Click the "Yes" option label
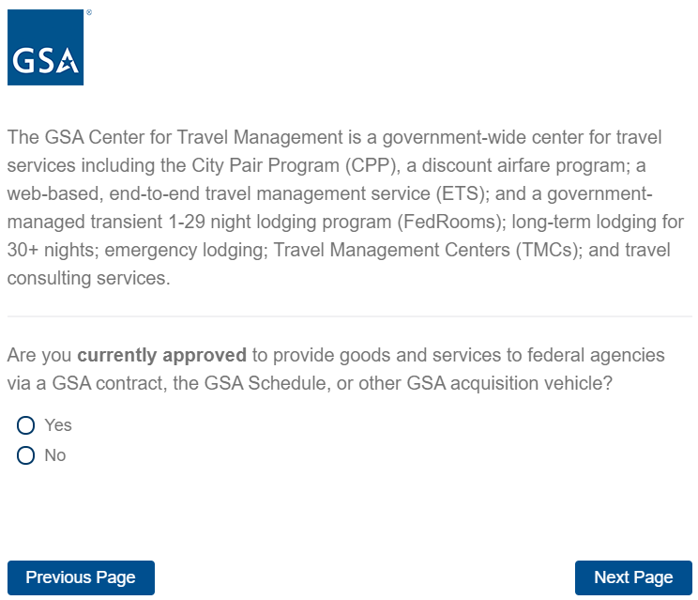 point(58,425)
